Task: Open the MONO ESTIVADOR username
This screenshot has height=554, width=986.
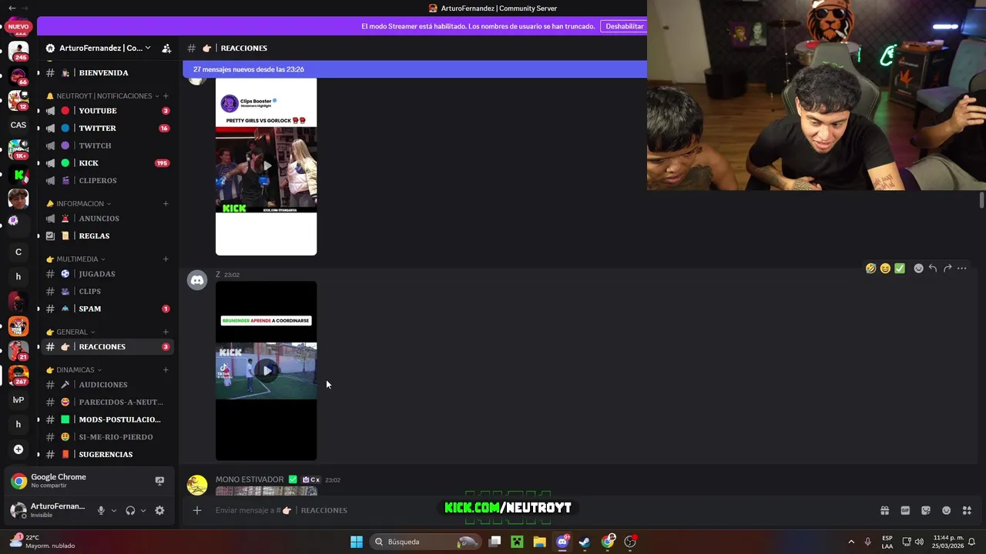Action: (250, 479)
